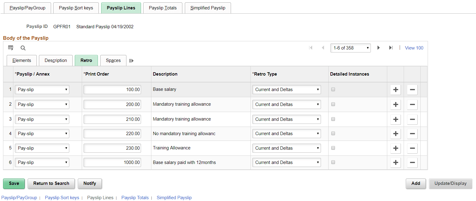Click the show all columns icon
This screenshot has width=476, height=201.
pyautogui.click(x=131, y=61)
